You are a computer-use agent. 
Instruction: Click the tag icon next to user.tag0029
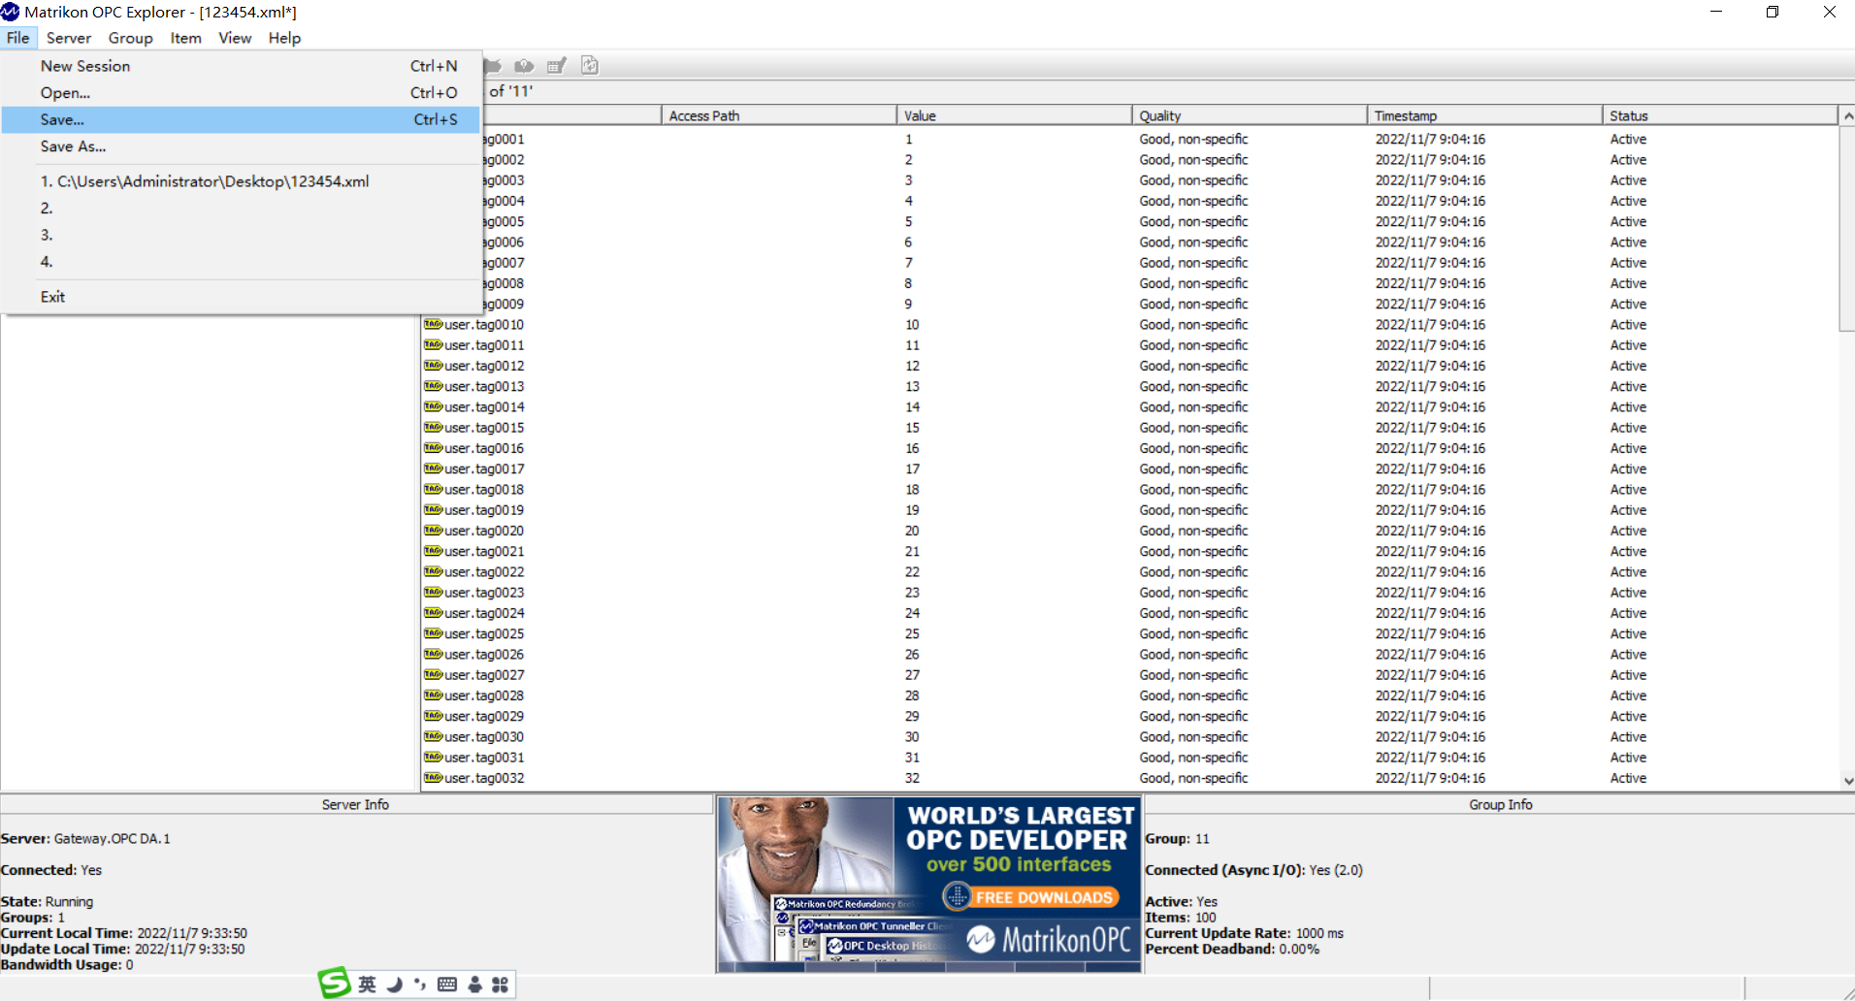point(433,716)
